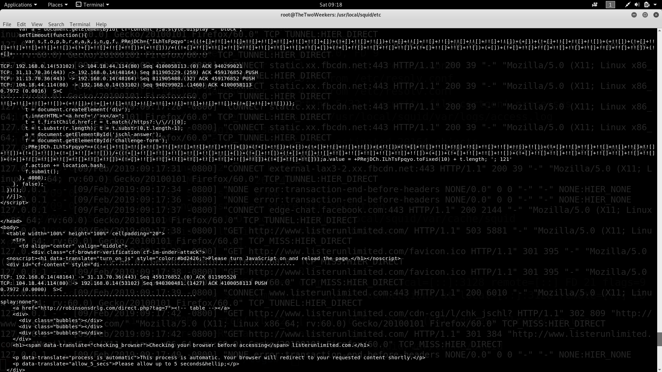Image resolution: width=662 pixels, height=372 pixels.
Task: Click the screen recorder camera icon
Action: (595, 4)
